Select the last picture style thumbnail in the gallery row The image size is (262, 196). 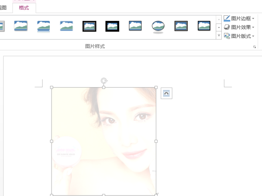coord(203,26)
